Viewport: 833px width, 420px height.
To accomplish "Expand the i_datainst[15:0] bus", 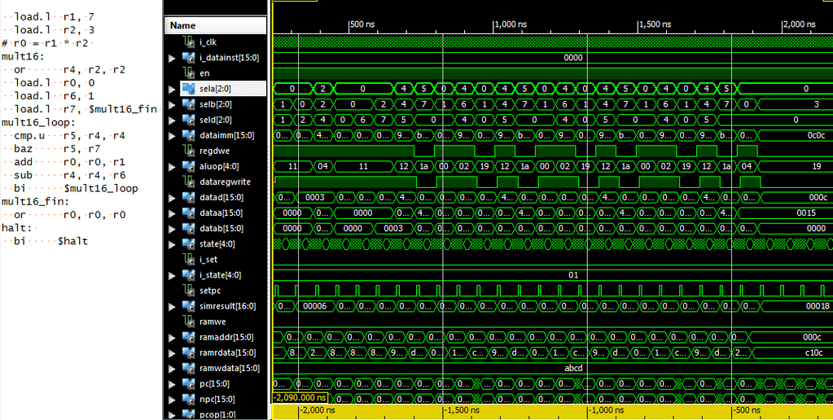I will tap(172, 58).
